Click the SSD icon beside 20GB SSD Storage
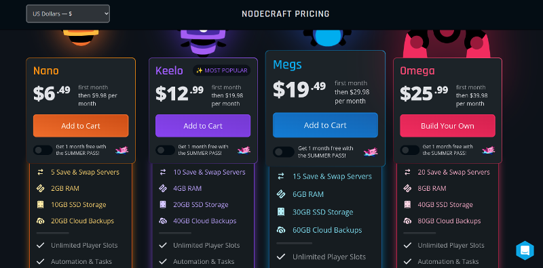This screenshot has width=543, height=268. [163, 204]
